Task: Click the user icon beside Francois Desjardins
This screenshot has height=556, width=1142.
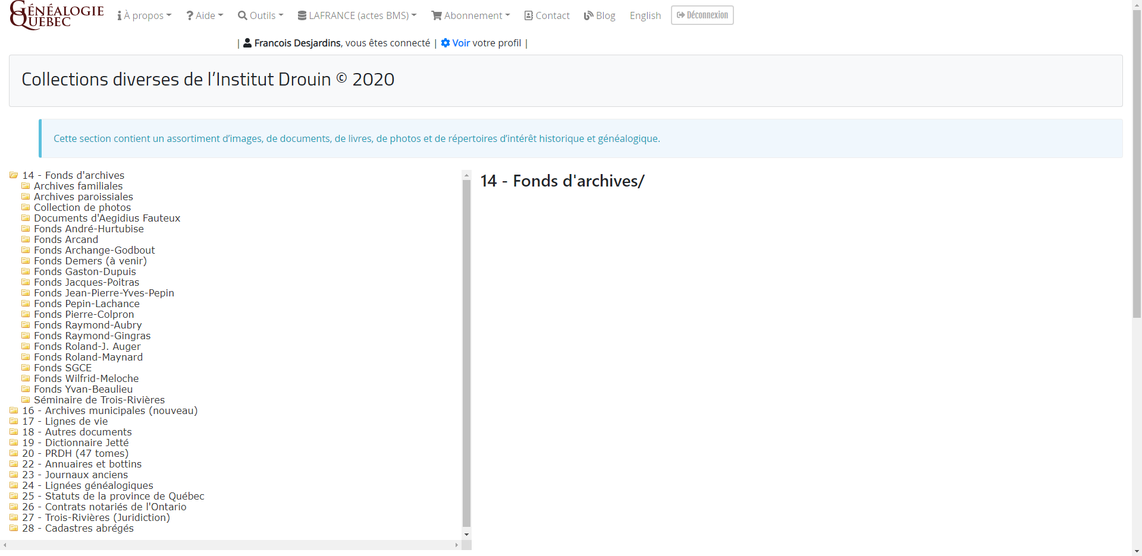Action: 247,43
